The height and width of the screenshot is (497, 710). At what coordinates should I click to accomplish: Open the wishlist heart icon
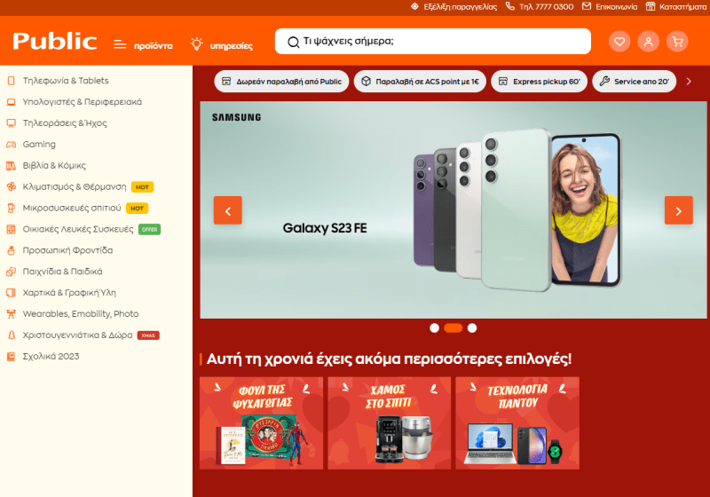pyautogui.click(x=619, y=42)
